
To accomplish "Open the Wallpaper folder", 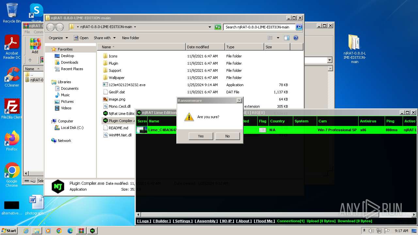I will [x=117, y=78].
